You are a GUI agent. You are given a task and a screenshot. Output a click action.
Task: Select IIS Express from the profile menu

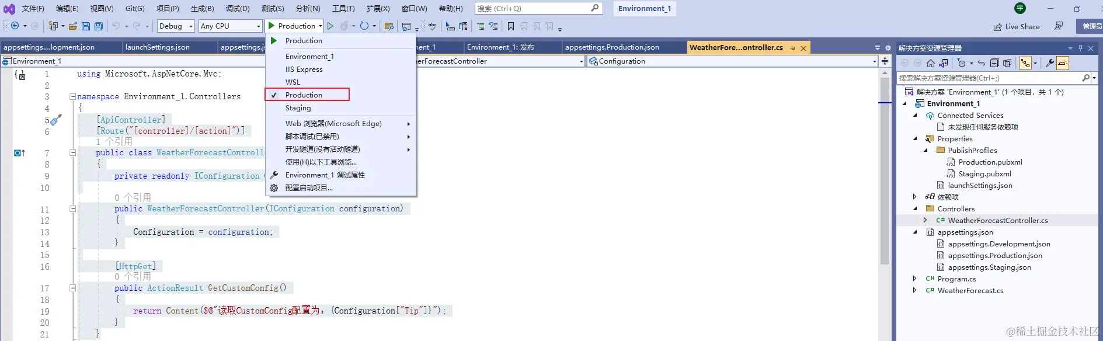[340, 69]
